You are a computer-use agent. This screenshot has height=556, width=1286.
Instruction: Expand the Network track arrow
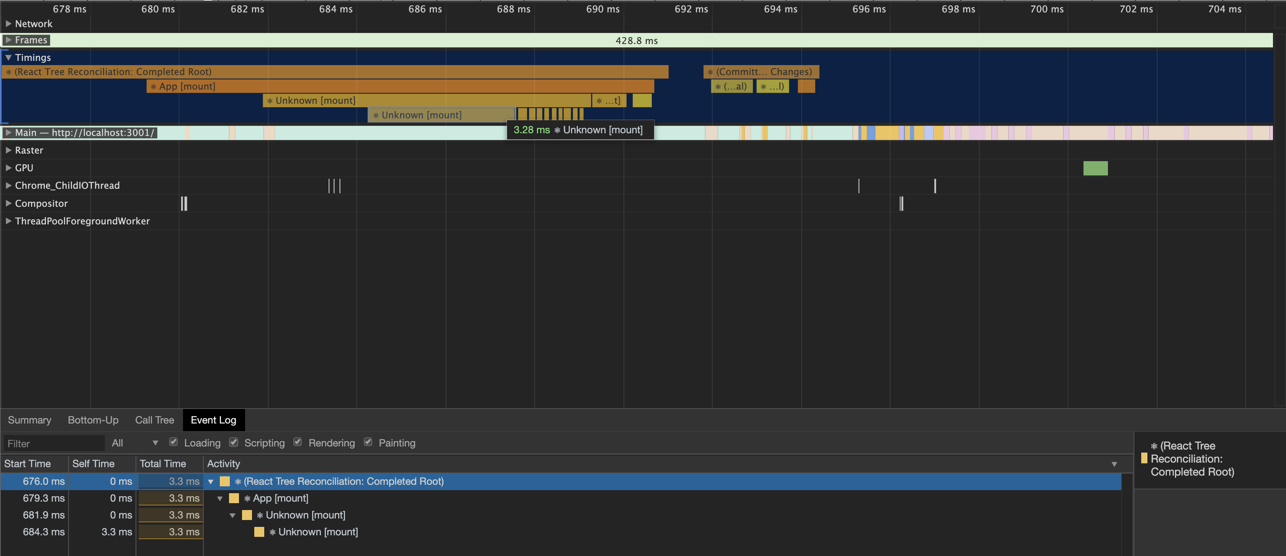tap(8, 23)
